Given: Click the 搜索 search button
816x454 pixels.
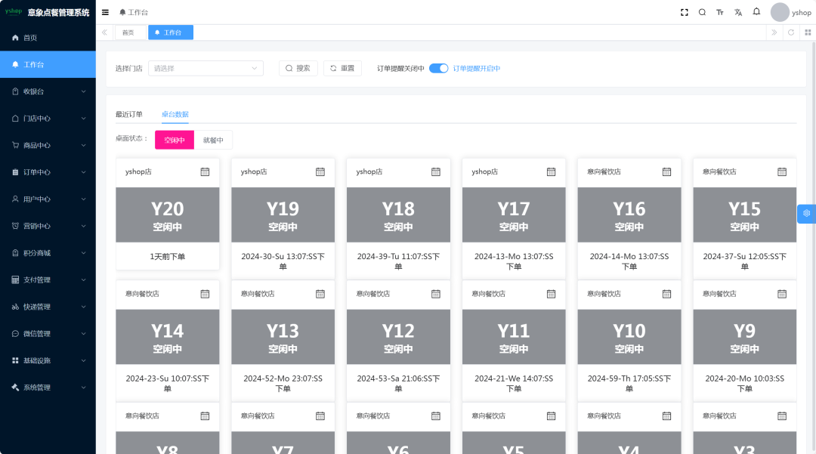Looking at the screenshot, I should tap(298, 69).
